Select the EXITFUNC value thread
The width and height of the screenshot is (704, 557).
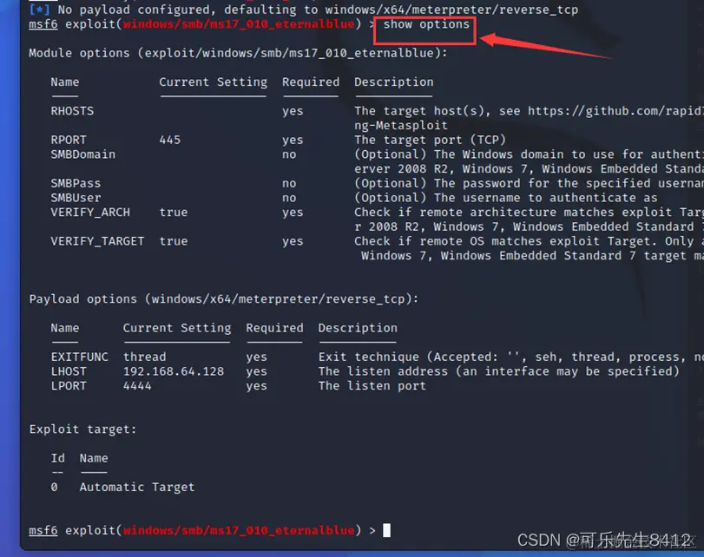pos(145,357)
